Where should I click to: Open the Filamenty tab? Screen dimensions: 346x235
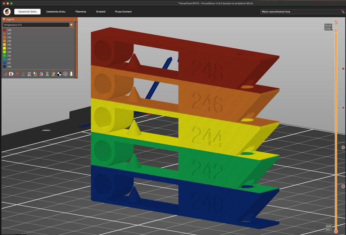click(x=81, y=12)
